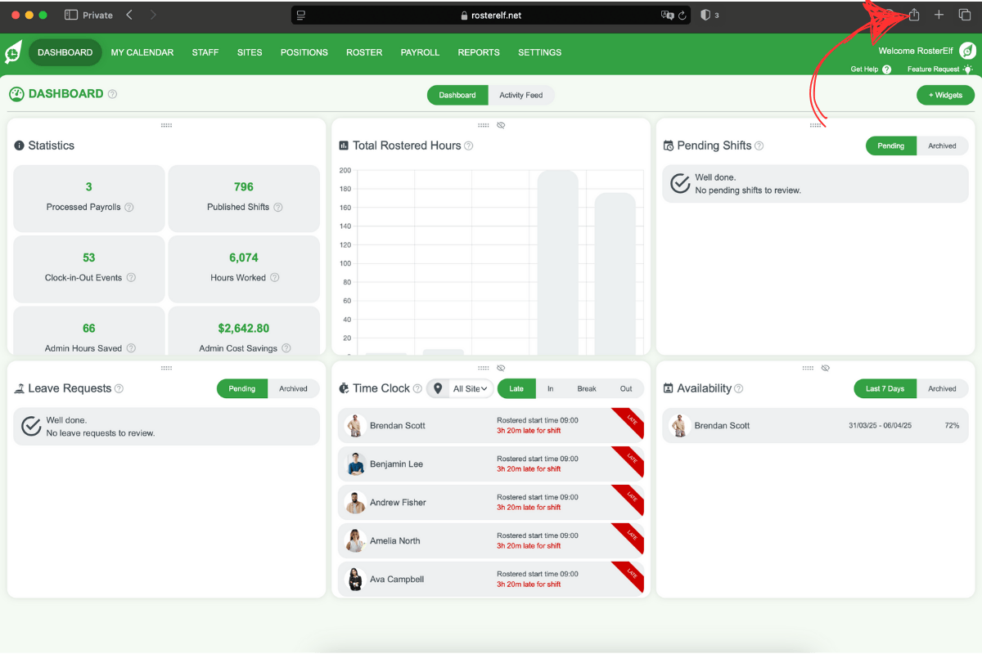Click the + Widgets button
This screenshot has height=654, width=982.
[x=945, y=96]
